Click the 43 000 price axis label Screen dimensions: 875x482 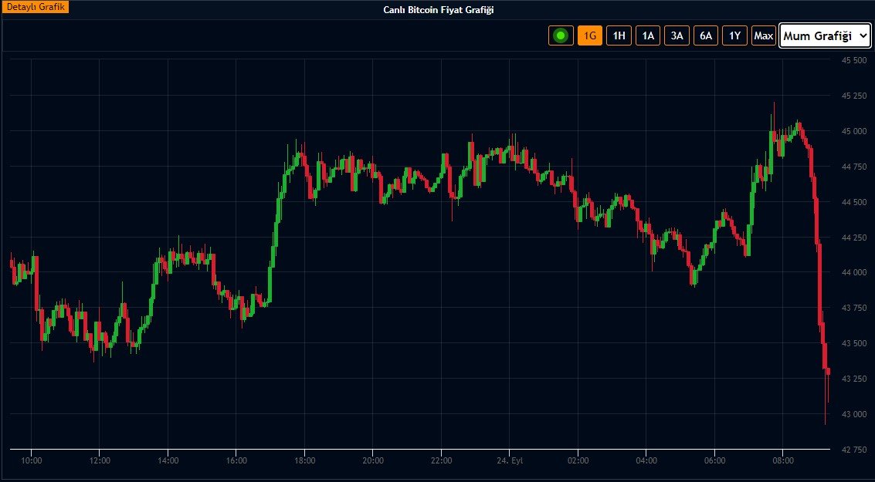(853, 414)
